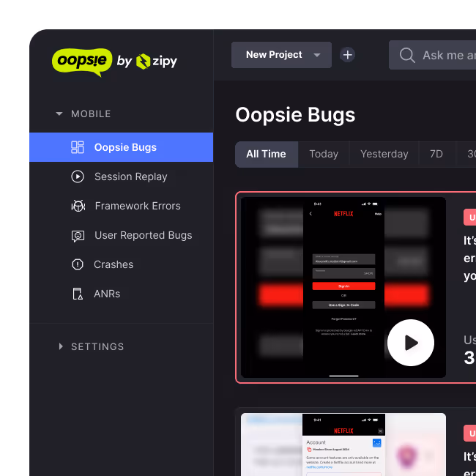Click the Ask me search field
This screenshot has width=476, height=476.
[432, 55]
